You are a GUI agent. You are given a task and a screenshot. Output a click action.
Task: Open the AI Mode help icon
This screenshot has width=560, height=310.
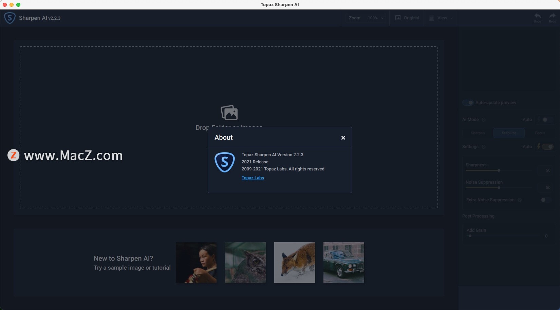point(484,120)
